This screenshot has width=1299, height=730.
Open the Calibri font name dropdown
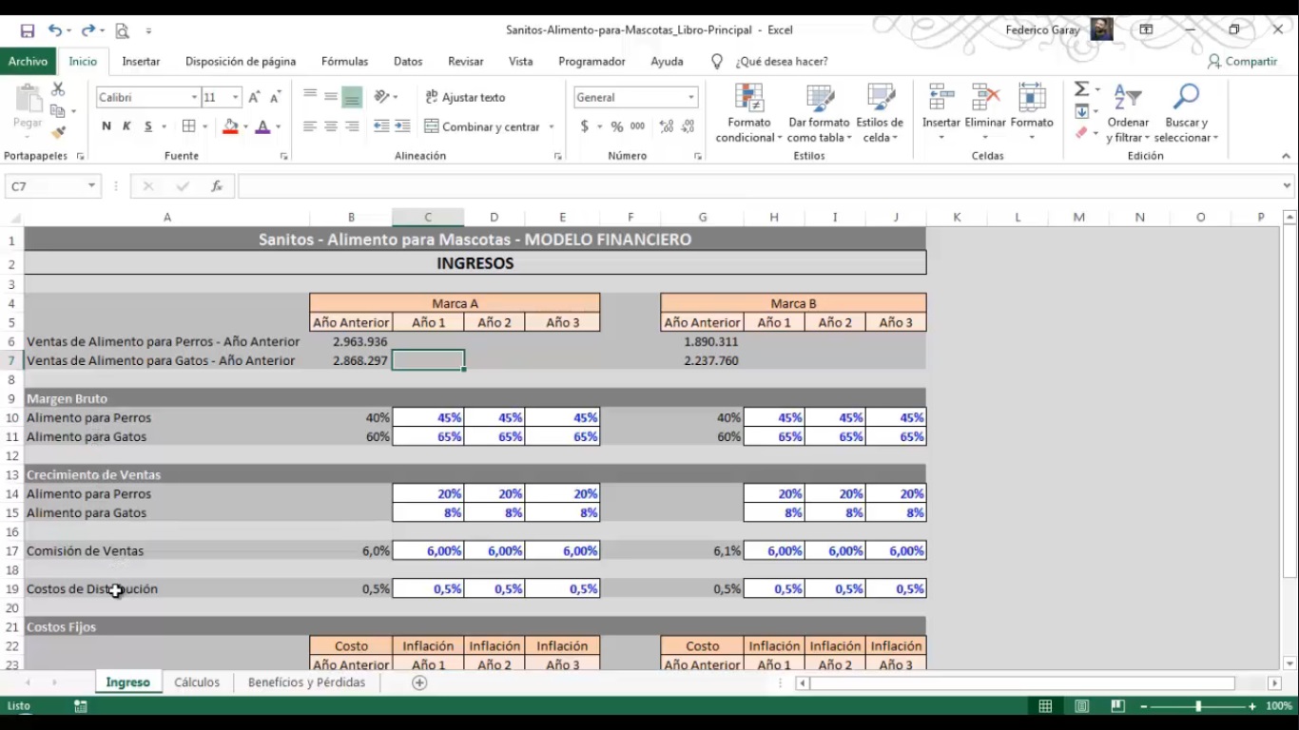[x=194, y=97]
